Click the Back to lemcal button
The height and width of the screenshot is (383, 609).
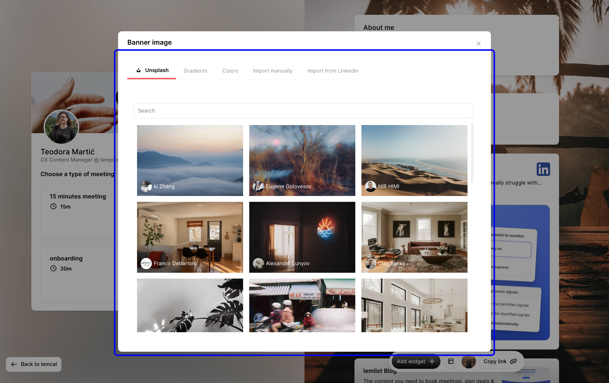point(33,364)
